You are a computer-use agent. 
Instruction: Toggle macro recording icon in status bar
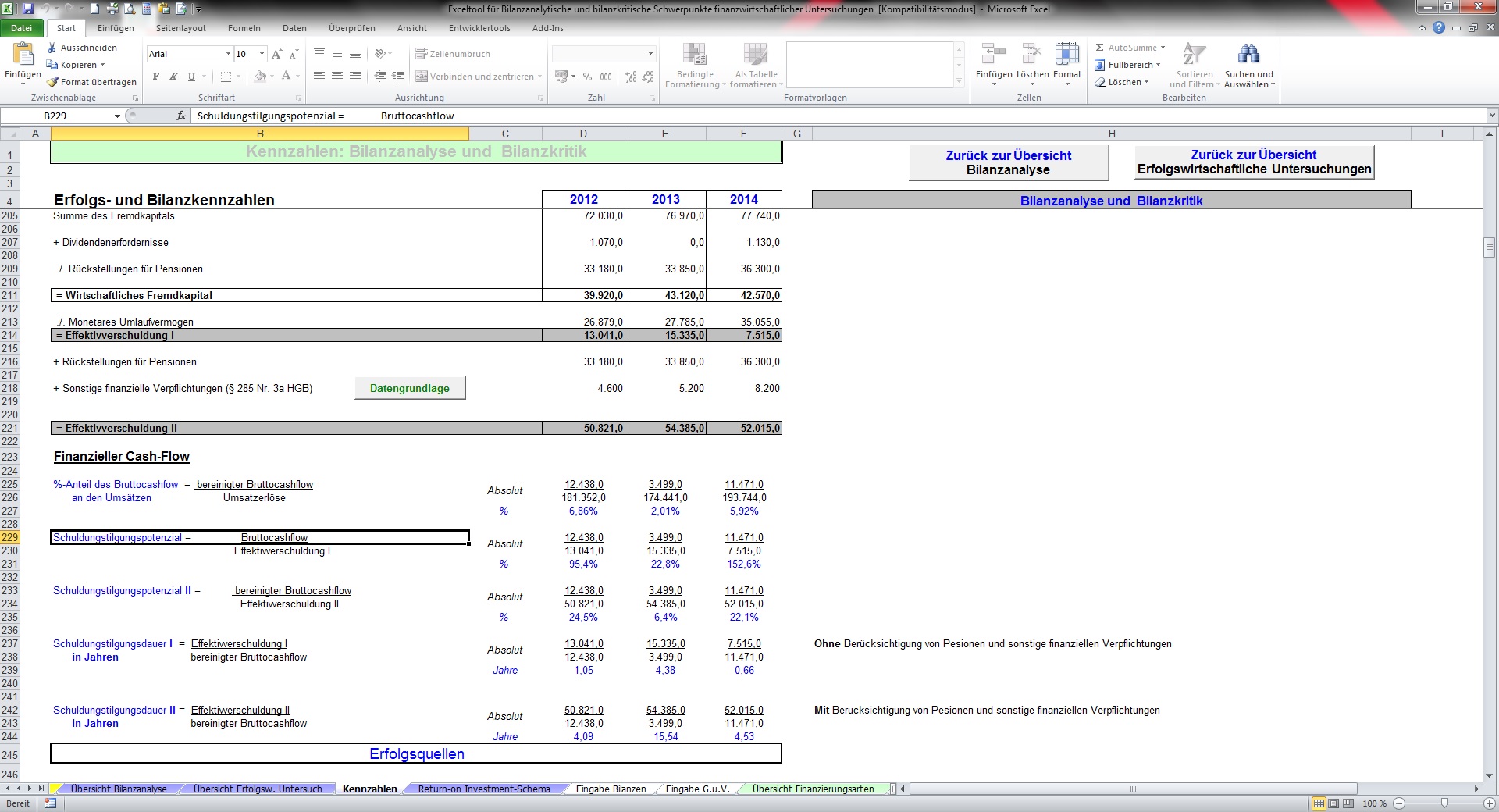[x=50, y=803]
